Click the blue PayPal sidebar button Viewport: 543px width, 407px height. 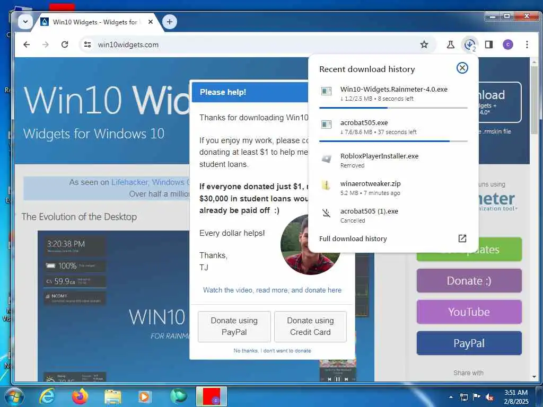[469, 343]
